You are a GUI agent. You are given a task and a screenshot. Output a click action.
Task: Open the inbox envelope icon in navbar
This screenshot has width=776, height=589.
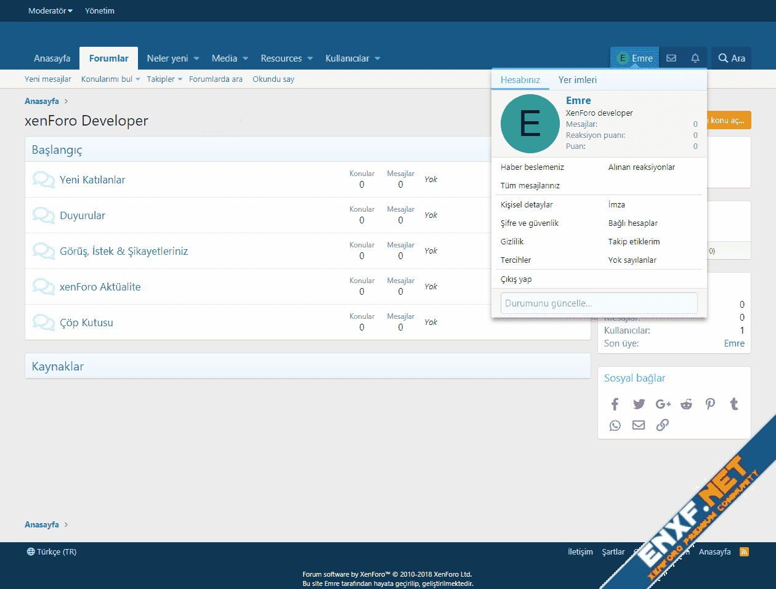pos(671,58)
